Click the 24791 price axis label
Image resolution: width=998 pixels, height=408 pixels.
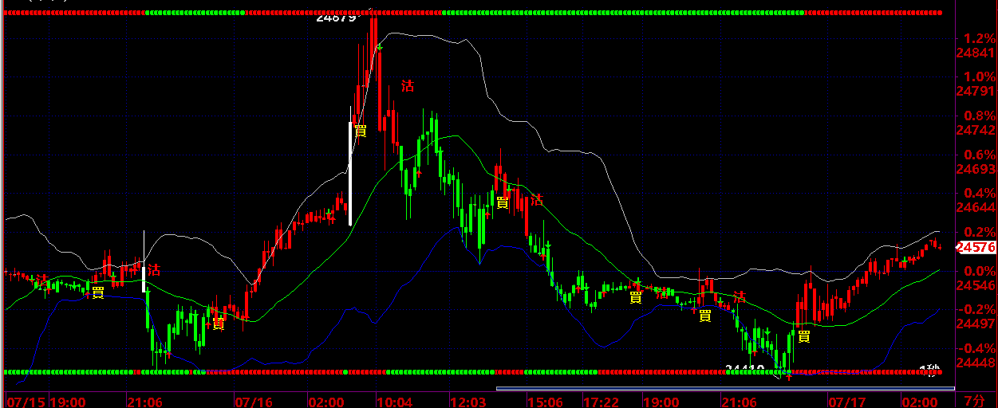[x=977, y=91]
